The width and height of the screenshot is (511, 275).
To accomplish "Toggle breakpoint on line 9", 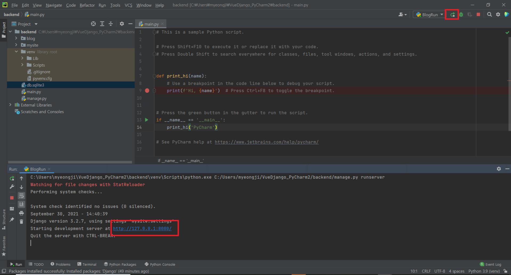I will point(147,91).
